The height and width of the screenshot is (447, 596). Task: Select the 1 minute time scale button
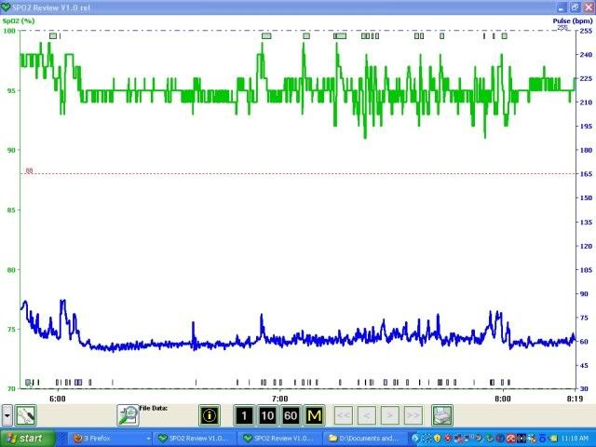click(x=243, y=415)
